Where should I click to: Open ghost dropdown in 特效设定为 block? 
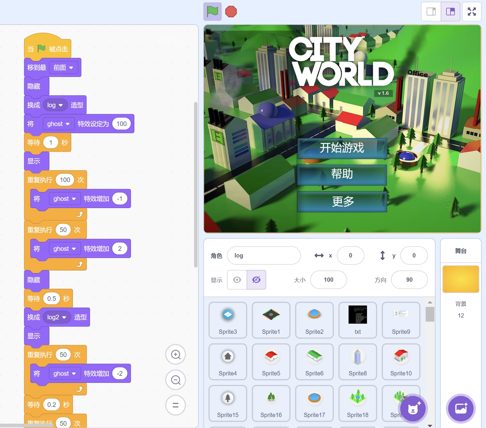pos(58,124)
